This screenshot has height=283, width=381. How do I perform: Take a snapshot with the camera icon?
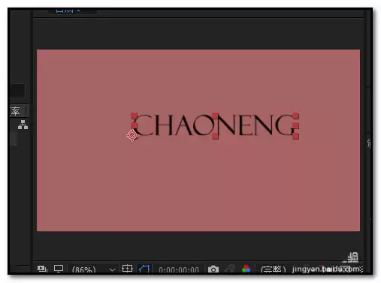[213, 269]
